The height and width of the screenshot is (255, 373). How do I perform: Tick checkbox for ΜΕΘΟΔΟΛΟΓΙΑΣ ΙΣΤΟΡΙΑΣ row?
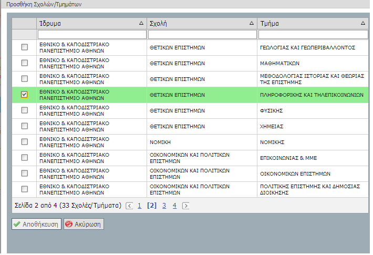25,78
